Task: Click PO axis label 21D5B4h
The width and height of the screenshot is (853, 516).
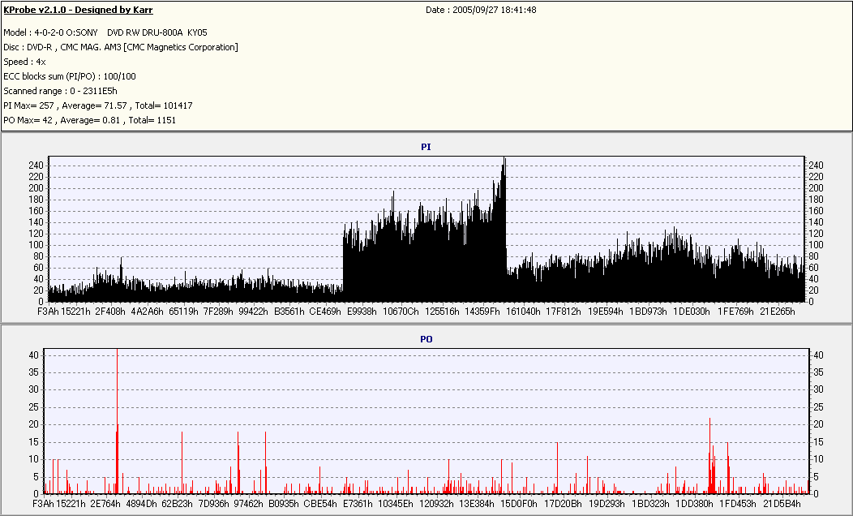Action: pos(782,504)
